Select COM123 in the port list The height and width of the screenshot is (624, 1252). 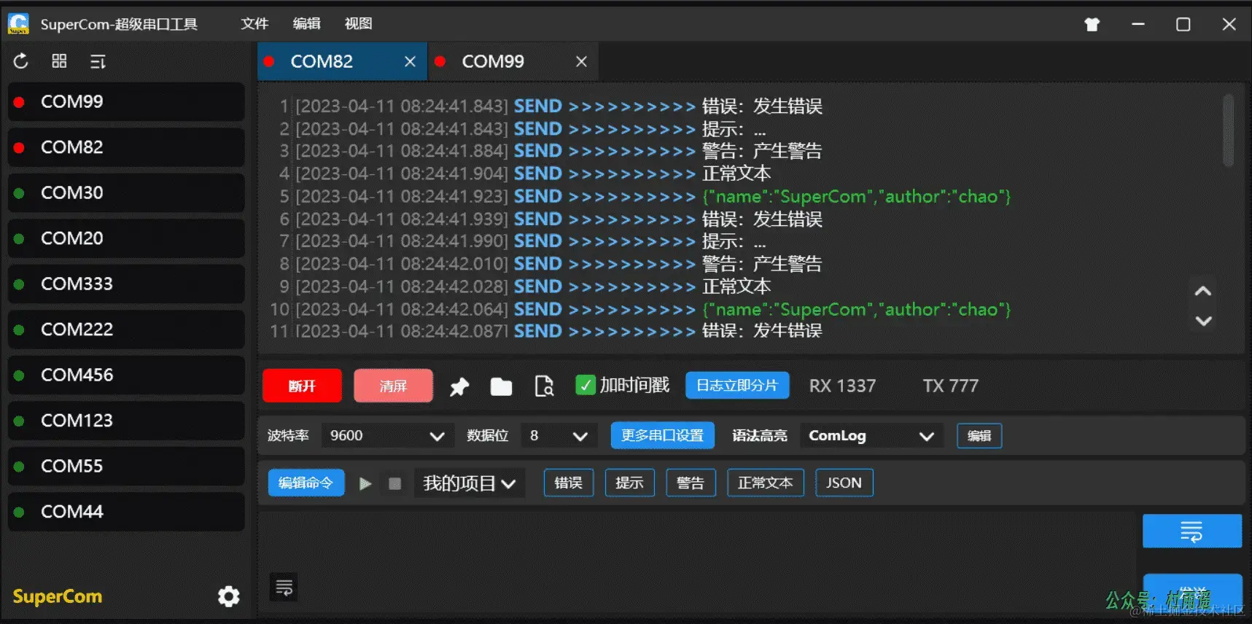126,421
